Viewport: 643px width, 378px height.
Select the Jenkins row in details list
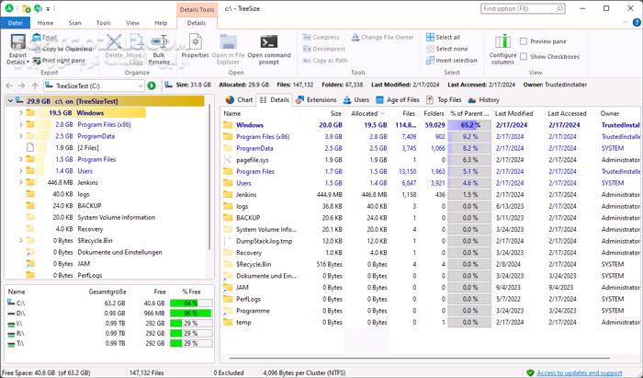pyautogui.click(x=431, y=195)
